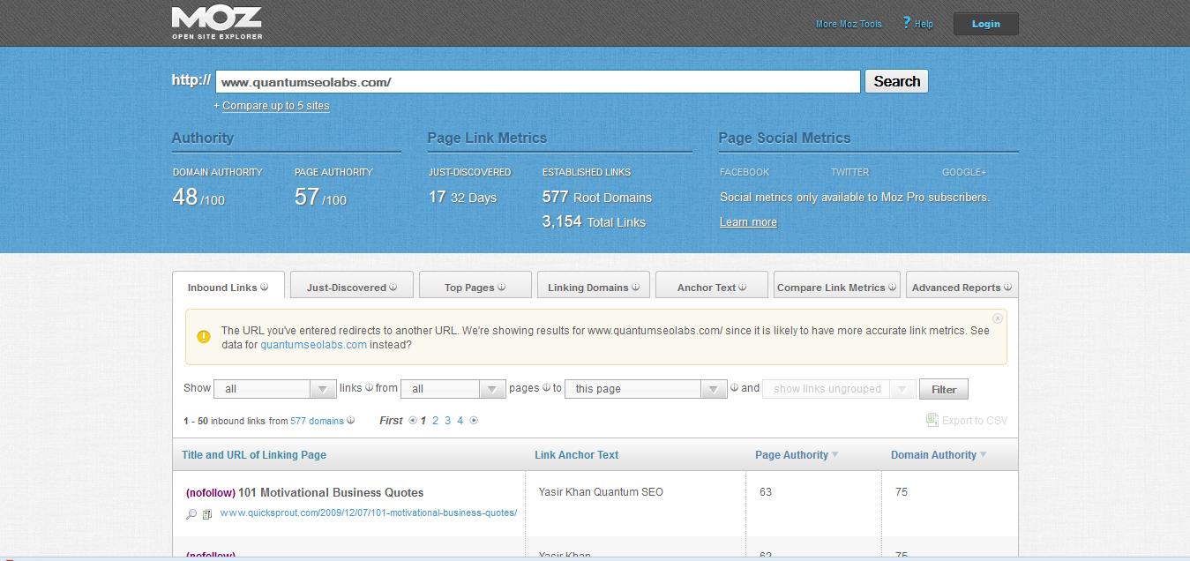1190x561 pixels.
Task: Click the Login button
Action: coord(985,24)
